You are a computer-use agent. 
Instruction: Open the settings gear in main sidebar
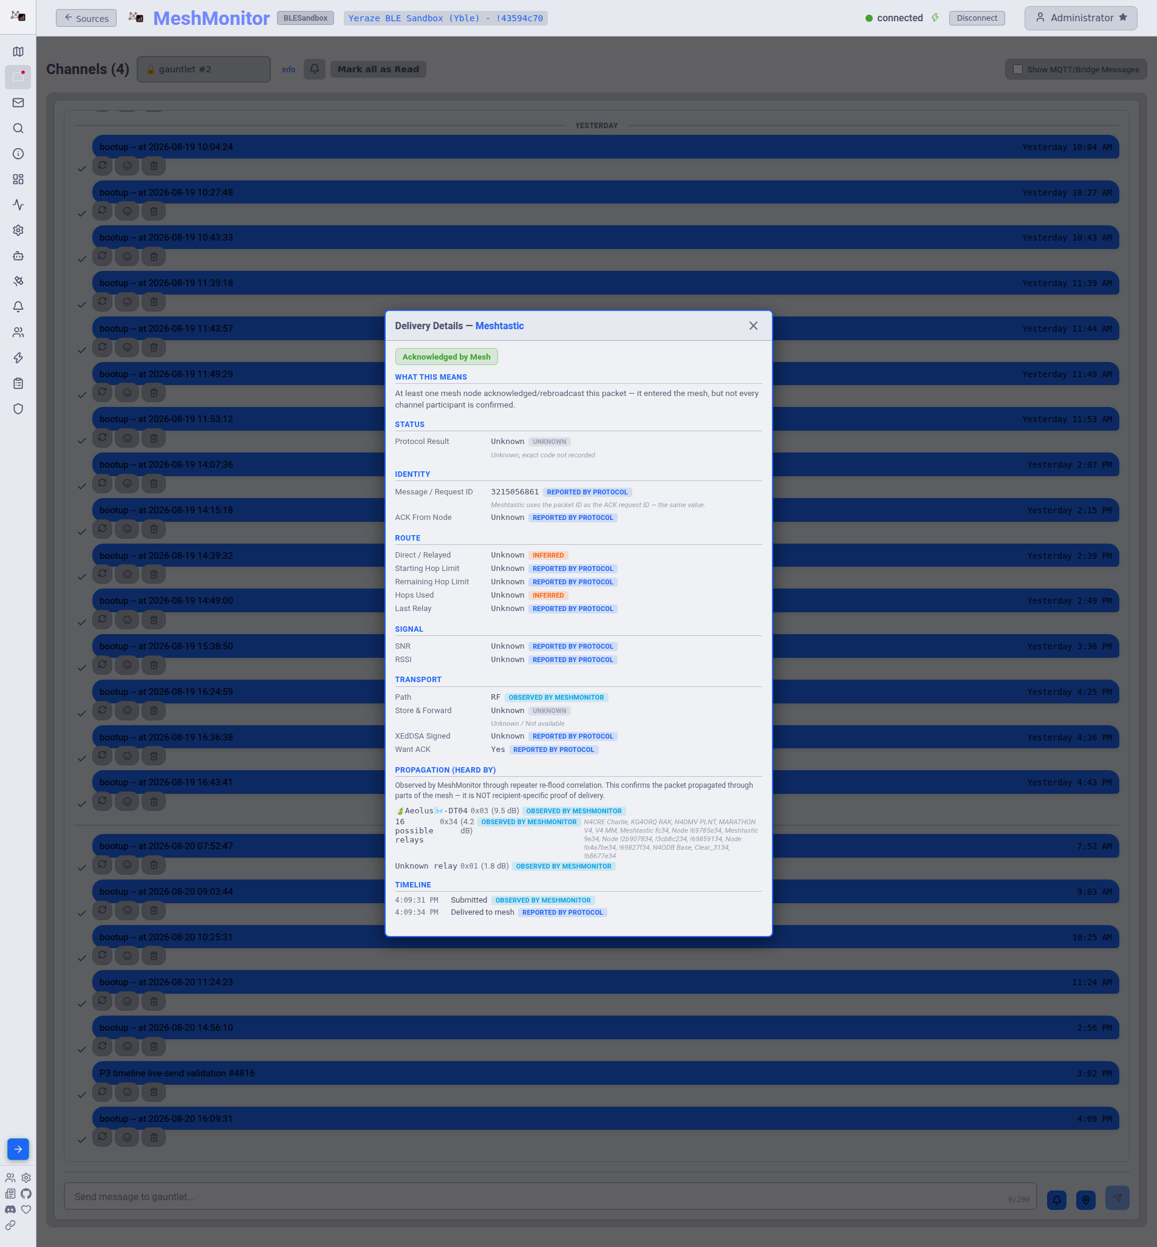[18, 230]
